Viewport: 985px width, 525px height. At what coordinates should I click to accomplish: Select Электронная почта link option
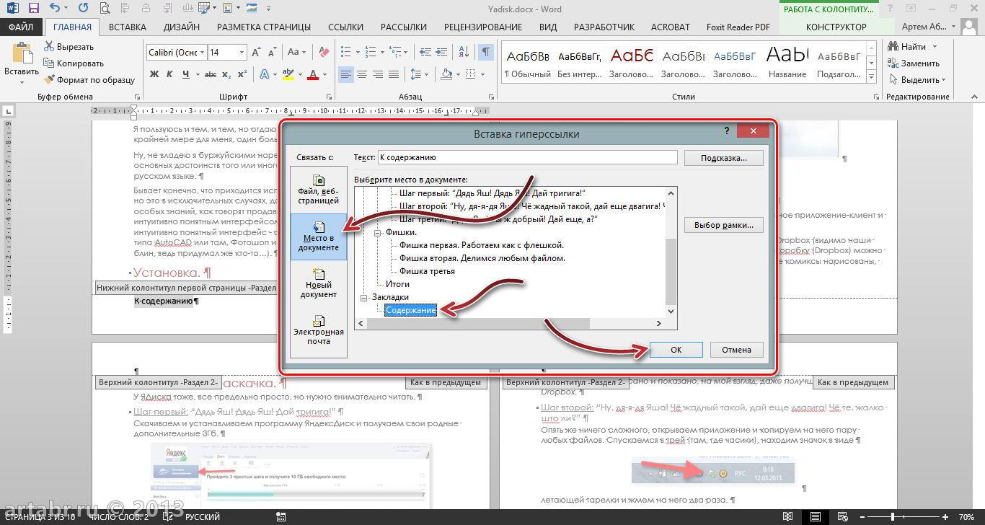[318, 330]
